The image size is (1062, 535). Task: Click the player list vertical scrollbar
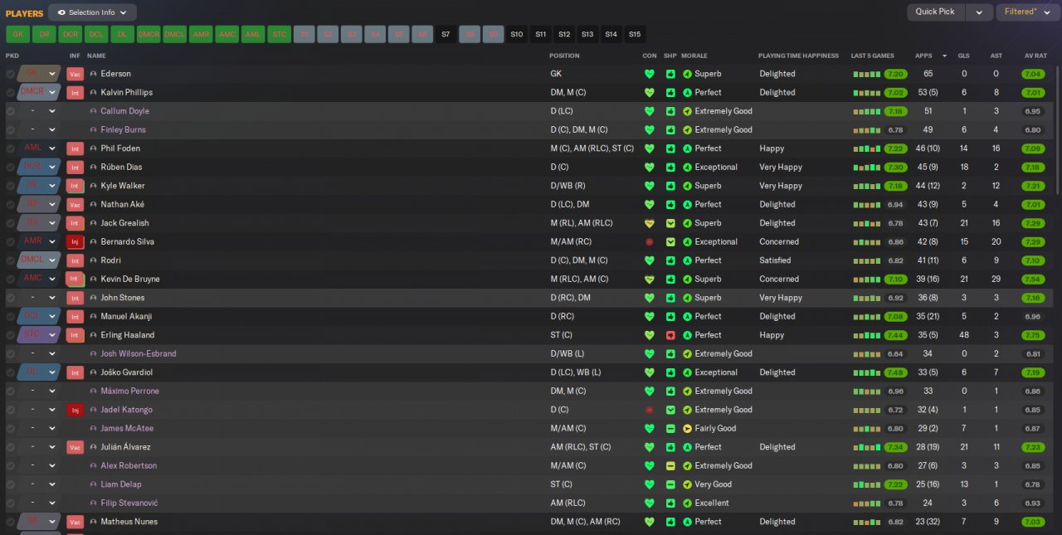1058,129
